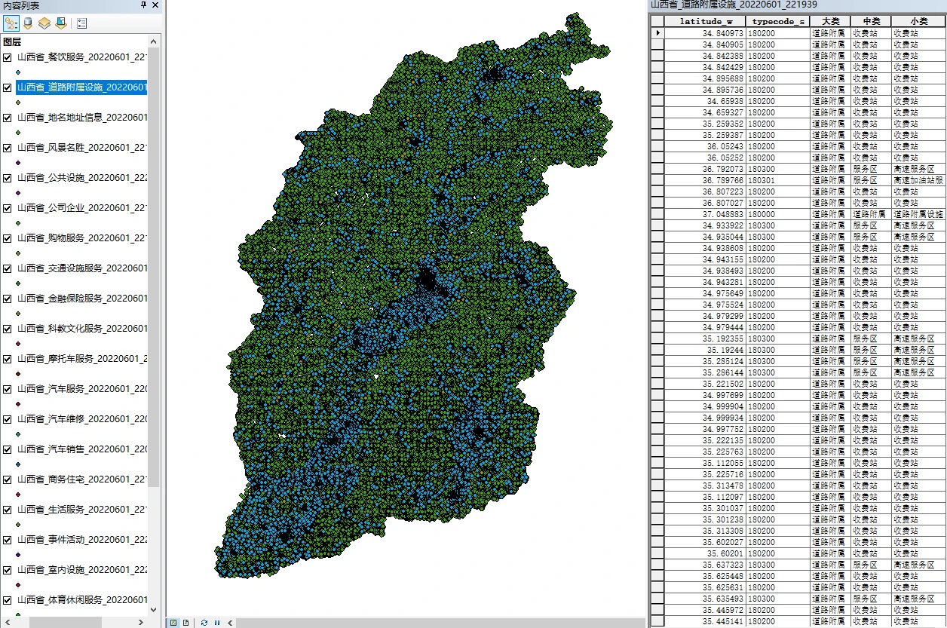Uncheck the 山西省_体育休闲服务 layer
Image resolution: width=947 pixels, height=628 pixels.
[x=8, y=600]
